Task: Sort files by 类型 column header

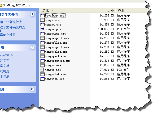Action: click(x=131, y=10)
